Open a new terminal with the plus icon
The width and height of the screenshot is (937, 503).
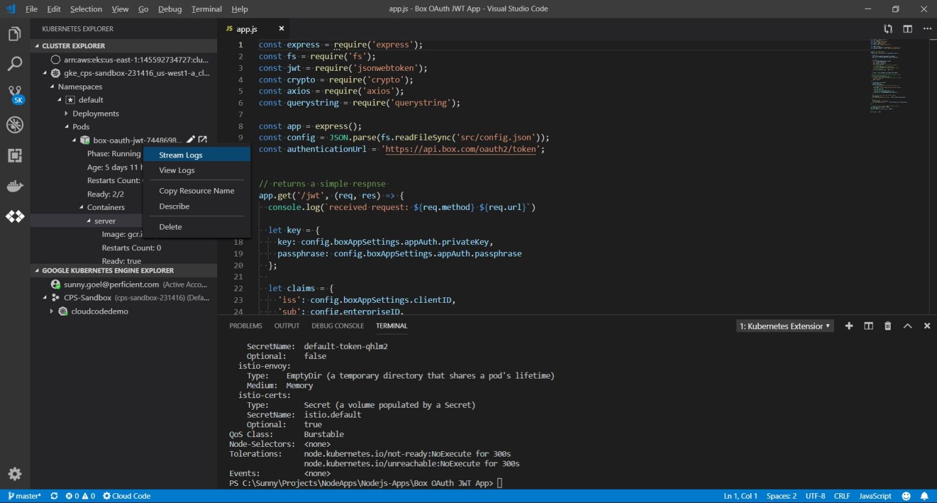(x=849, y=325)
